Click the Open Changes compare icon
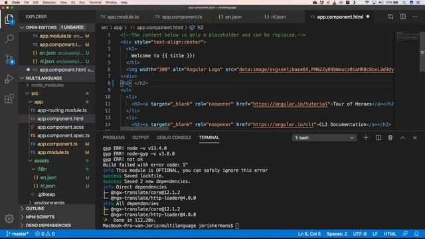Image resolution: width=425 pixels, height=239 pixels. (x=390, y=17)
